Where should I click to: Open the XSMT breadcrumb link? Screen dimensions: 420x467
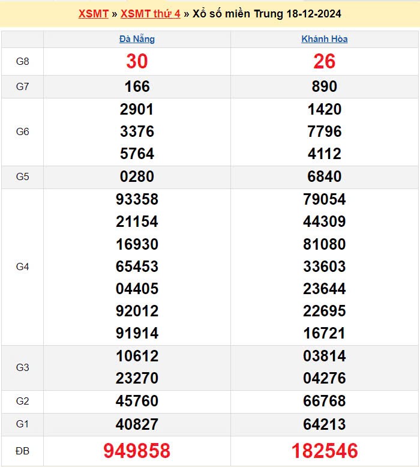coord(93,13)
